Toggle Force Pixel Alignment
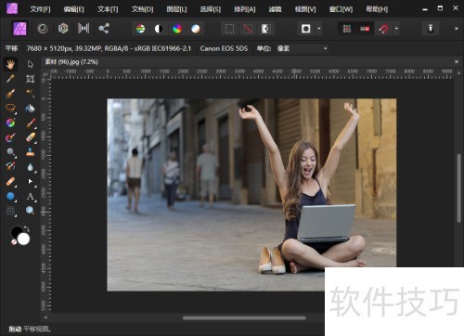Screen dimensions: 464x336 pos(347,29)
